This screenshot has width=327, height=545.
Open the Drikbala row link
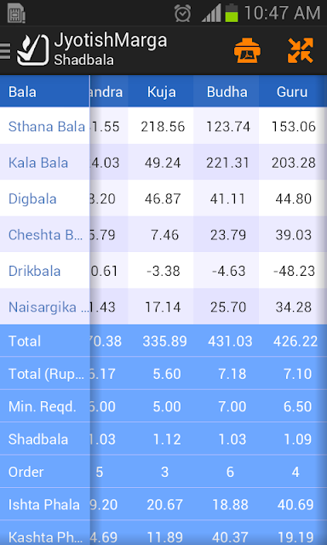34,271
